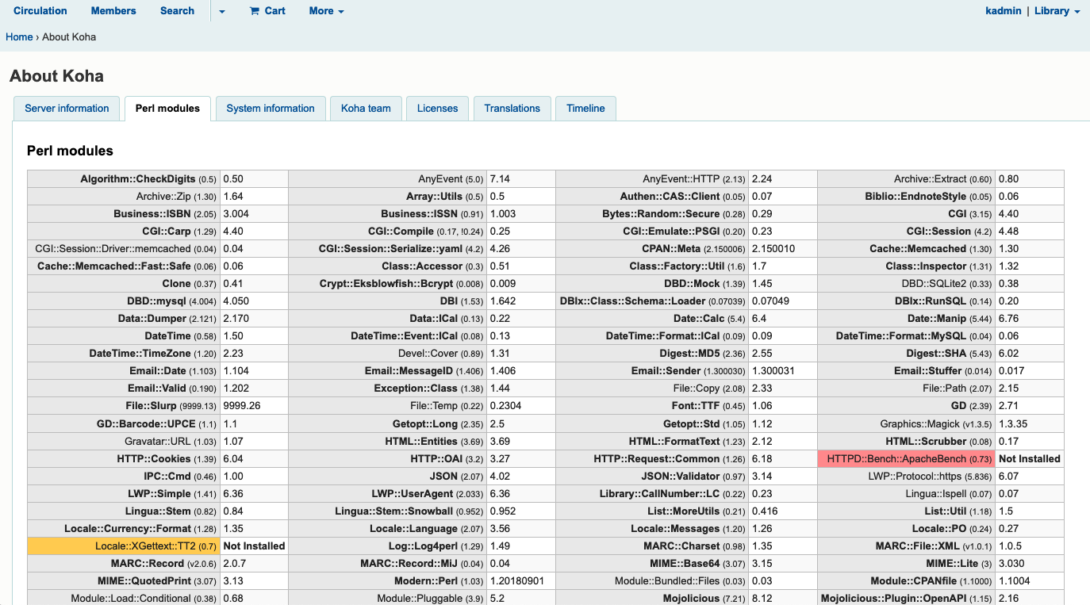Viewport: 1090px width, 605px height.
Task: Open the System information tab
Action: (x=271, y=109)
